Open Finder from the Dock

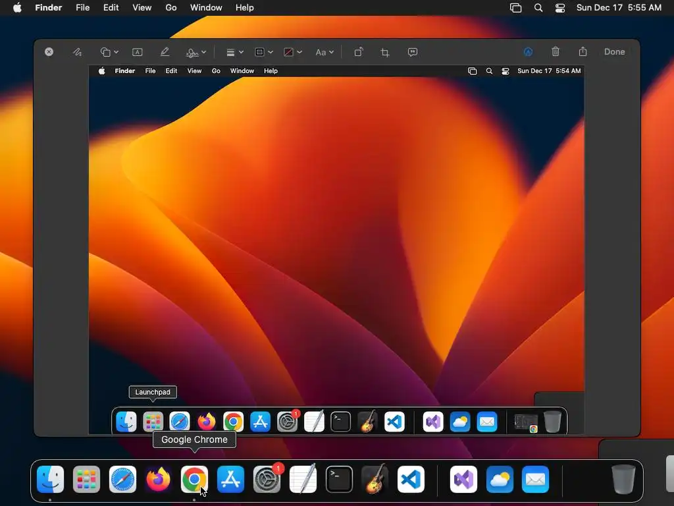tap(50, 480)
